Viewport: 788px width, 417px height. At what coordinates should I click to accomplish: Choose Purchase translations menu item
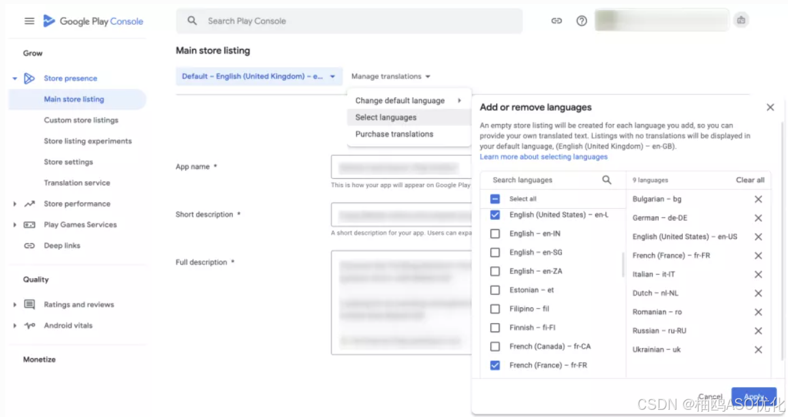(409, 134)
